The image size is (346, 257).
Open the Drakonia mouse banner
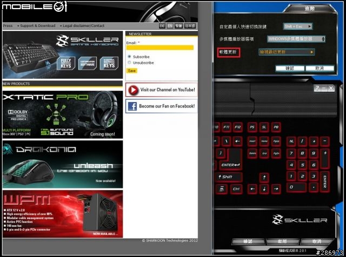pos(63,164)
